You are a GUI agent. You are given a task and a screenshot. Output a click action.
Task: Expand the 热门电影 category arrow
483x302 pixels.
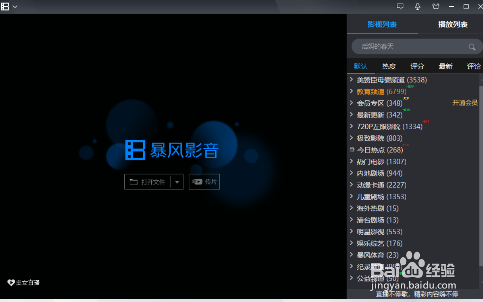point(352,161)
